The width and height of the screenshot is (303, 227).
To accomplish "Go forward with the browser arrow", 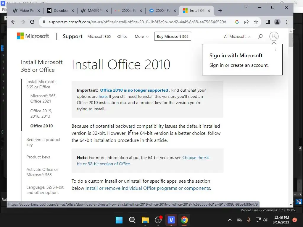I will coord(22,22).
